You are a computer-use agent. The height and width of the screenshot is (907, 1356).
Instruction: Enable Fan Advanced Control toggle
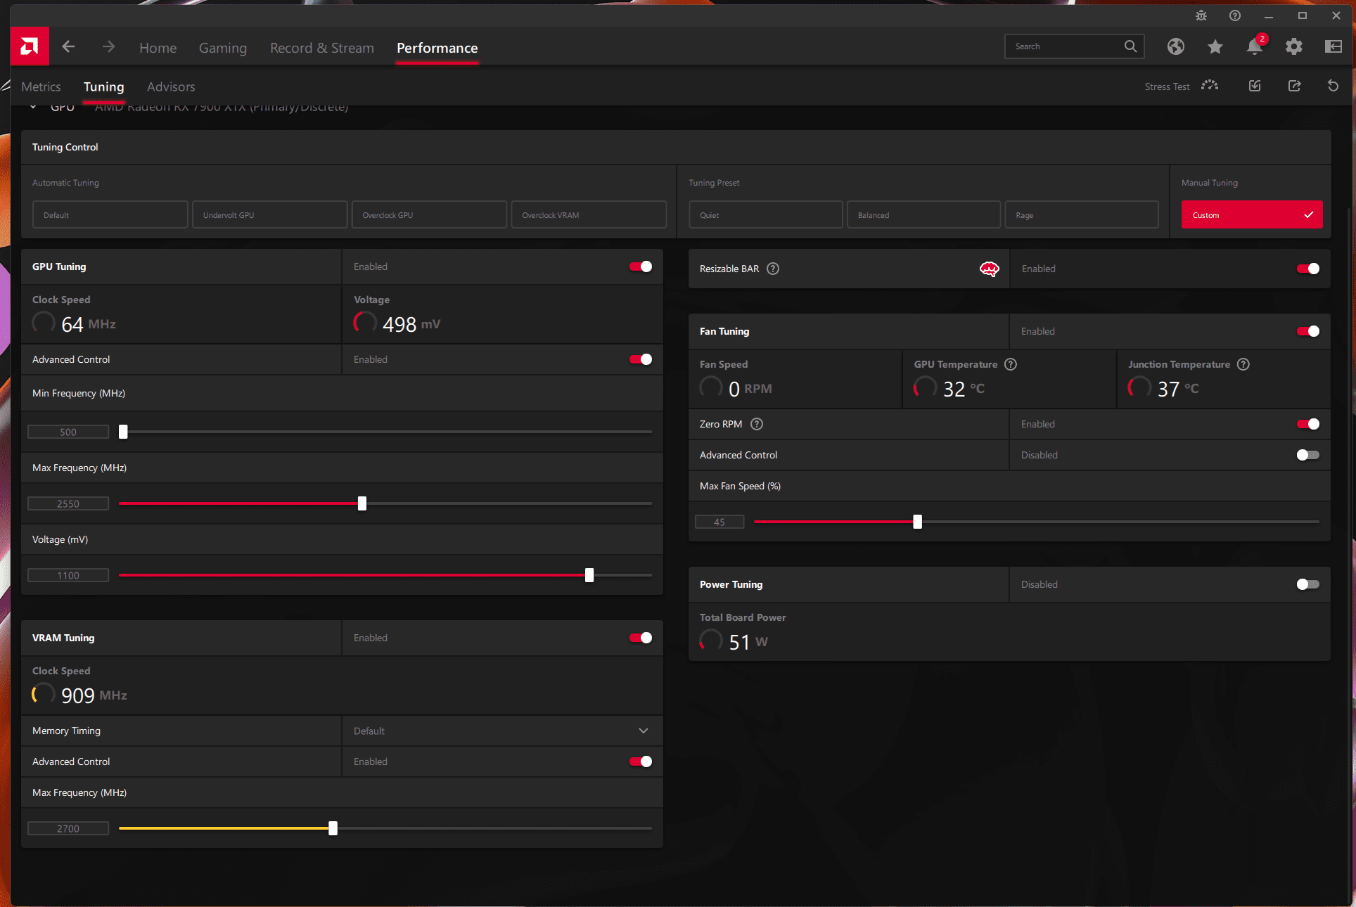1308,455
